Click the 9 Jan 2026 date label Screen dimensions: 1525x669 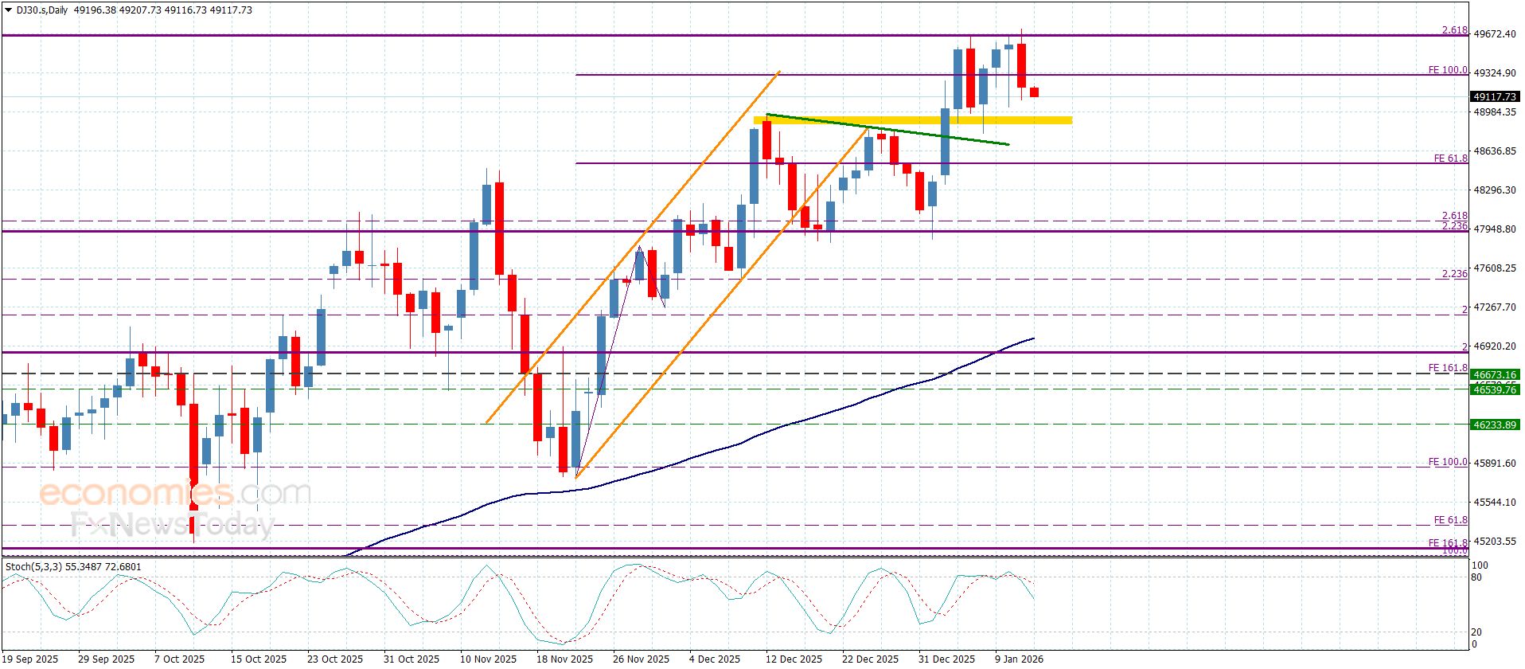tap(1019, 659)
